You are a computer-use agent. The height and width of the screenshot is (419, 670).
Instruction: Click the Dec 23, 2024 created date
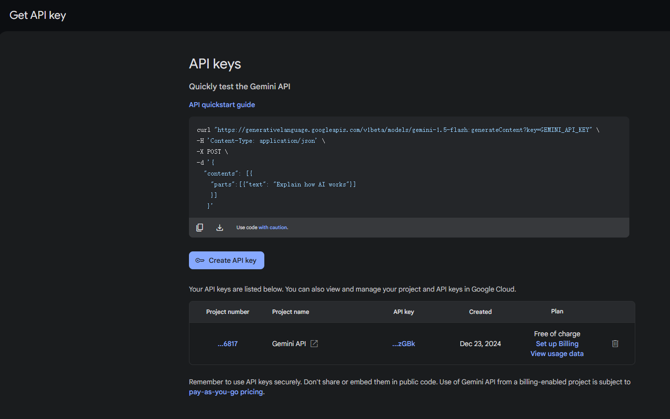[x=480, y=344]
